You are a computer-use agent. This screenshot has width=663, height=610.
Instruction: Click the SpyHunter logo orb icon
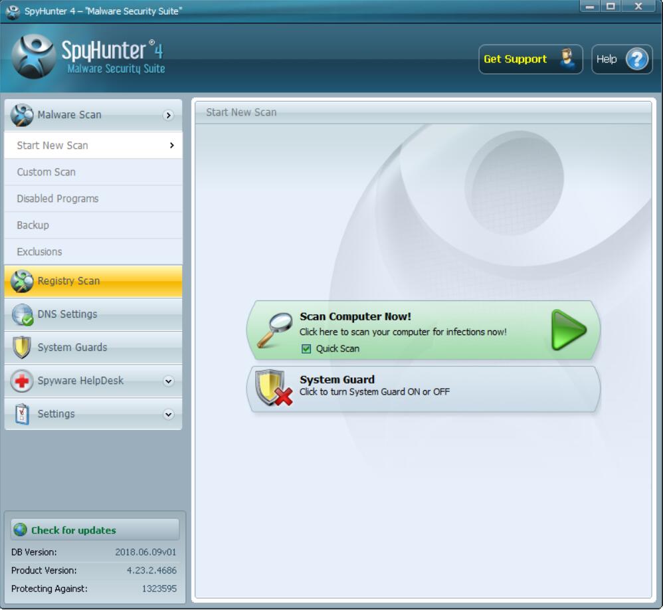click(33, 56)
